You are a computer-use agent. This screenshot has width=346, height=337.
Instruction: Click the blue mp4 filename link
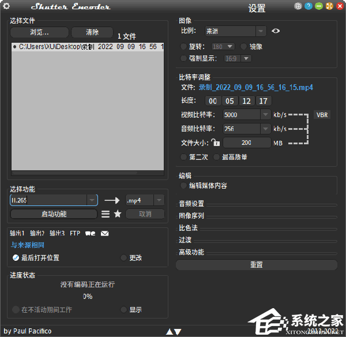(x=255, y=88)
